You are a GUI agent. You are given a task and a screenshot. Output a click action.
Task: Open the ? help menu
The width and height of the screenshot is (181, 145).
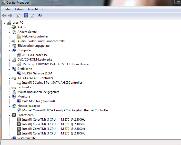coord(43,9)
